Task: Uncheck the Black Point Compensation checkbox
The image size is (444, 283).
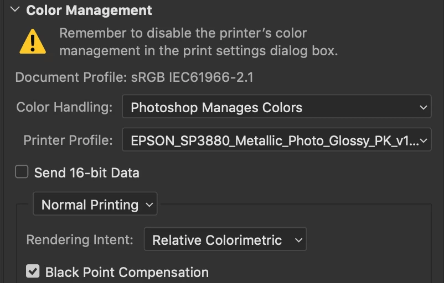Action: coord(33,271)
